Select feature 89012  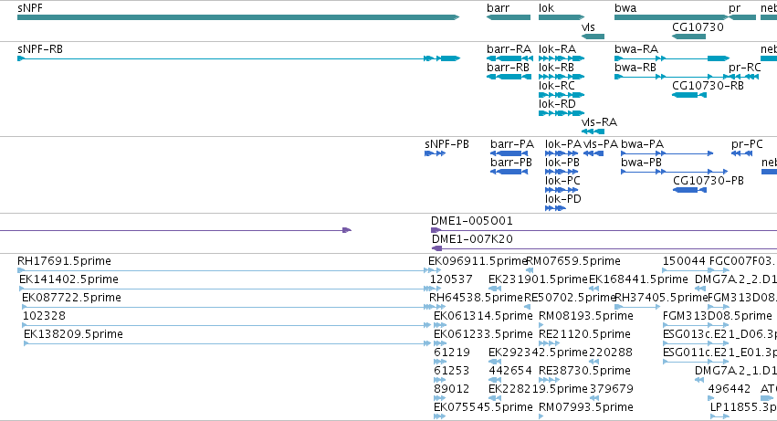pos(439,398)
